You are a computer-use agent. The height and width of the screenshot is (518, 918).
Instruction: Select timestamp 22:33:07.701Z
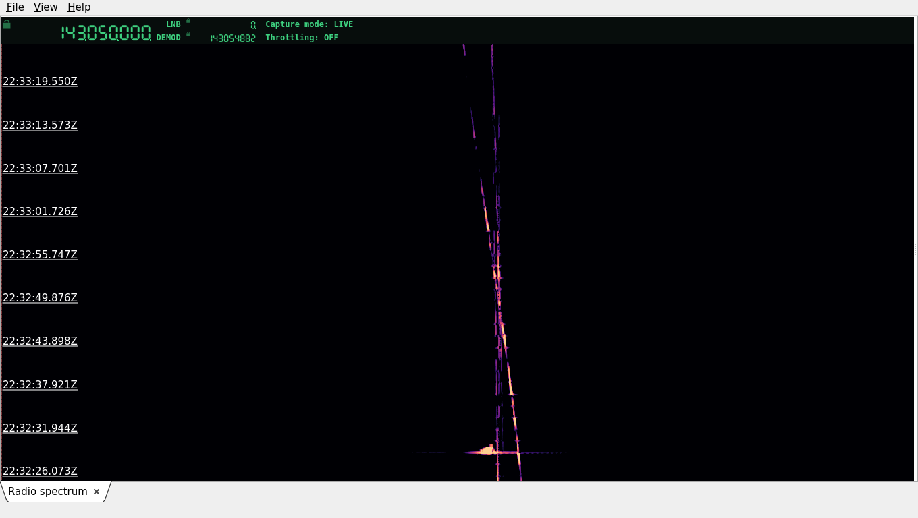[40, 168]
